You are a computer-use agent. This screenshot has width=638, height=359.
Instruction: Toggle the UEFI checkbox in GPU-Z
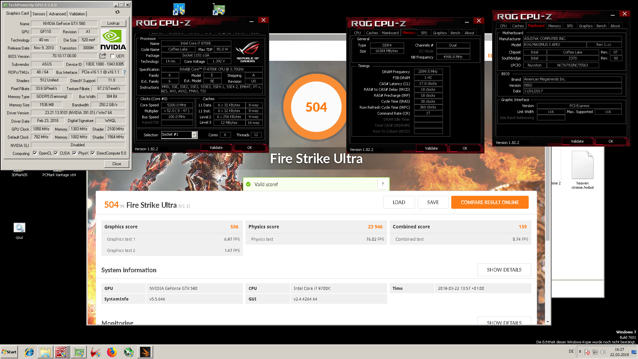click(x=112, y=56)
